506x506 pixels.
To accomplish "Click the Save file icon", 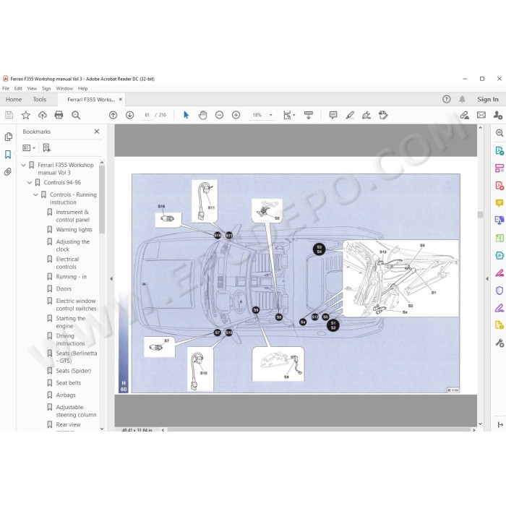I will 9,115.
